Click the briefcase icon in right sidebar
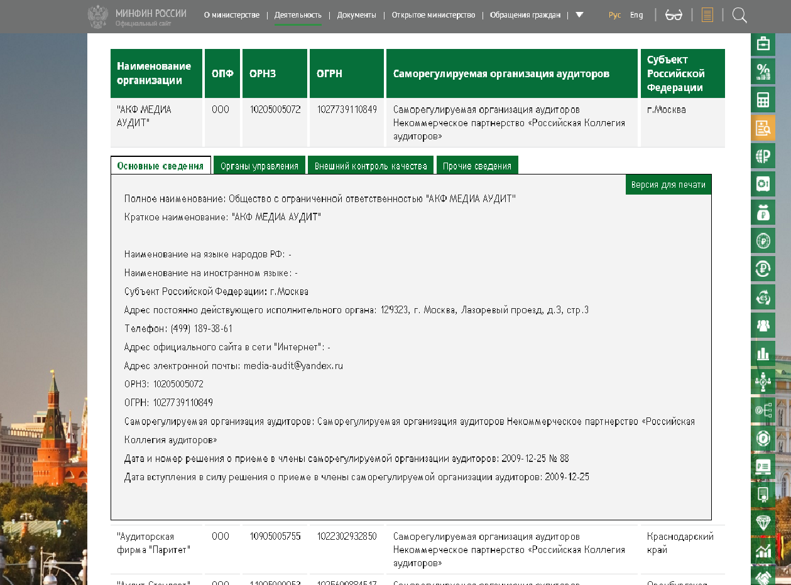Screen dimensions: 791x585 point(763,43)
